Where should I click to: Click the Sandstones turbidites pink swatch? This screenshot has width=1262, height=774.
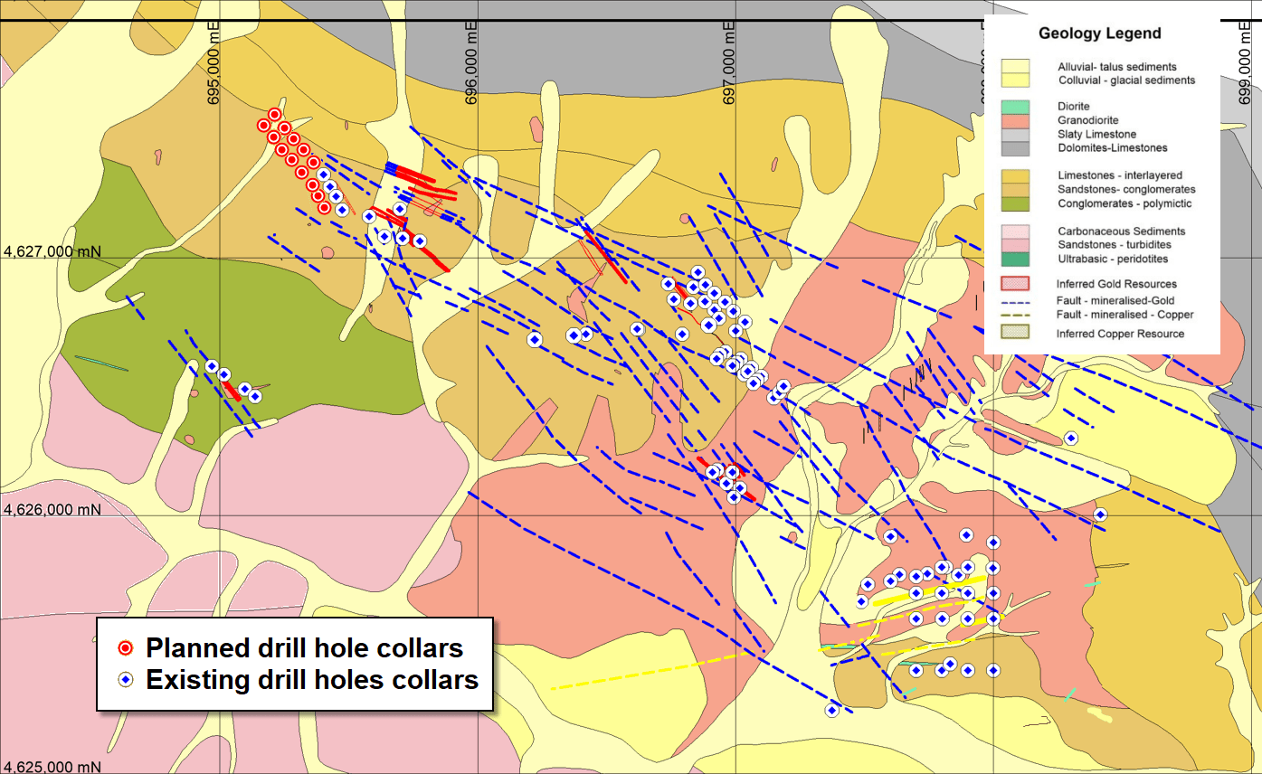1015,245
